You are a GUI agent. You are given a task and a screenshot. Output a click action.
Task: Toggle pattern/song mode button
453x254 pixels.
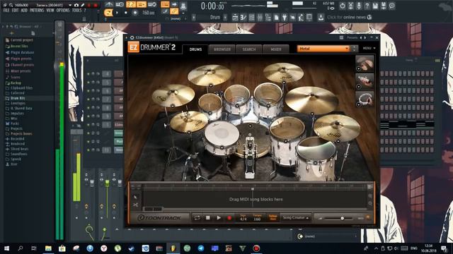(108, 13)
